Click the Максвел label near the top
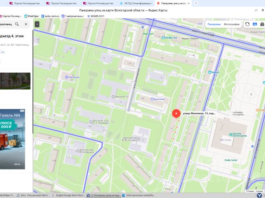The image size is (265, 198). (148, 34)
